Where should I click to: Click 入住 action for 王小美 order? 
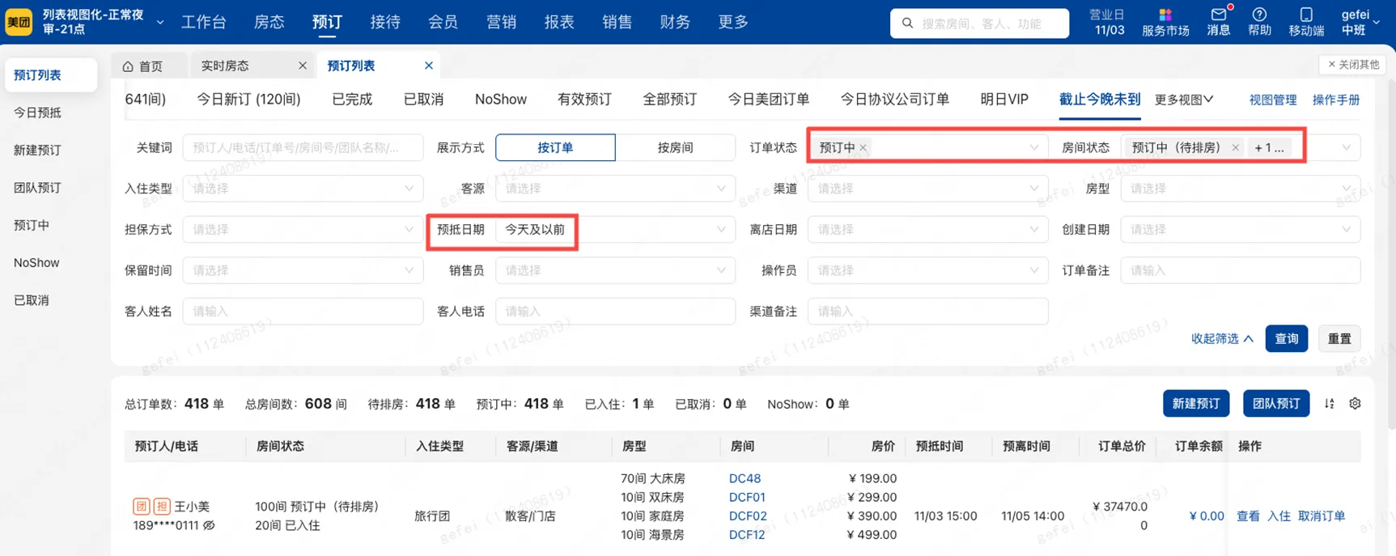coord(1279,516)
